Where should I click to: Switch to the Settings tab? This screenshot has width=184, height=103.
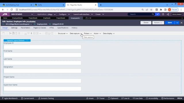(x=14, y=28)
